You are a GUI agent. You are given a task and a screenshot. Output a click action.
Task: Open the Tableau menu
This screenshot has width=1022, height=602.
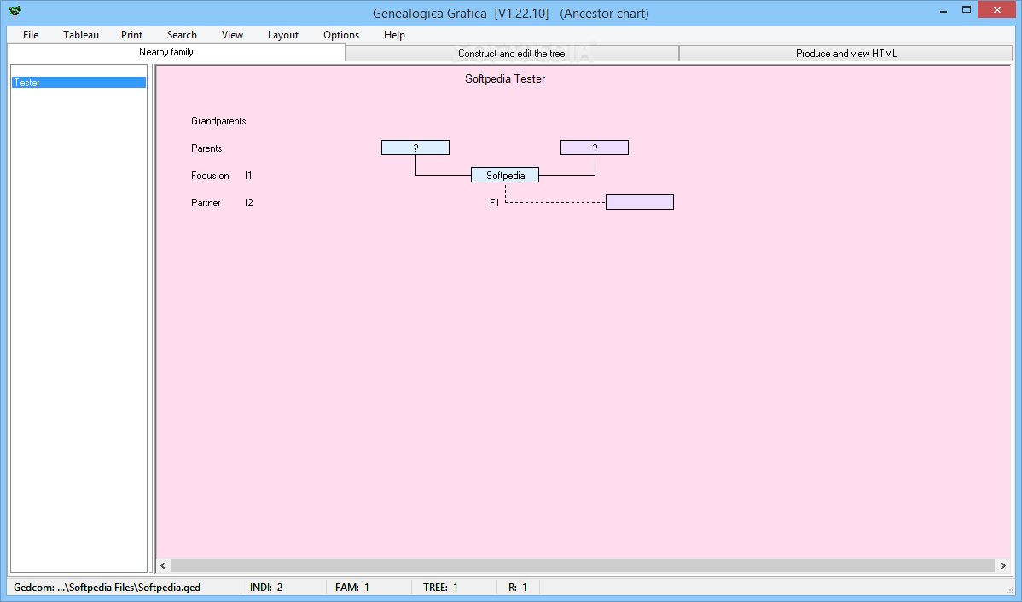click(81, 35)
